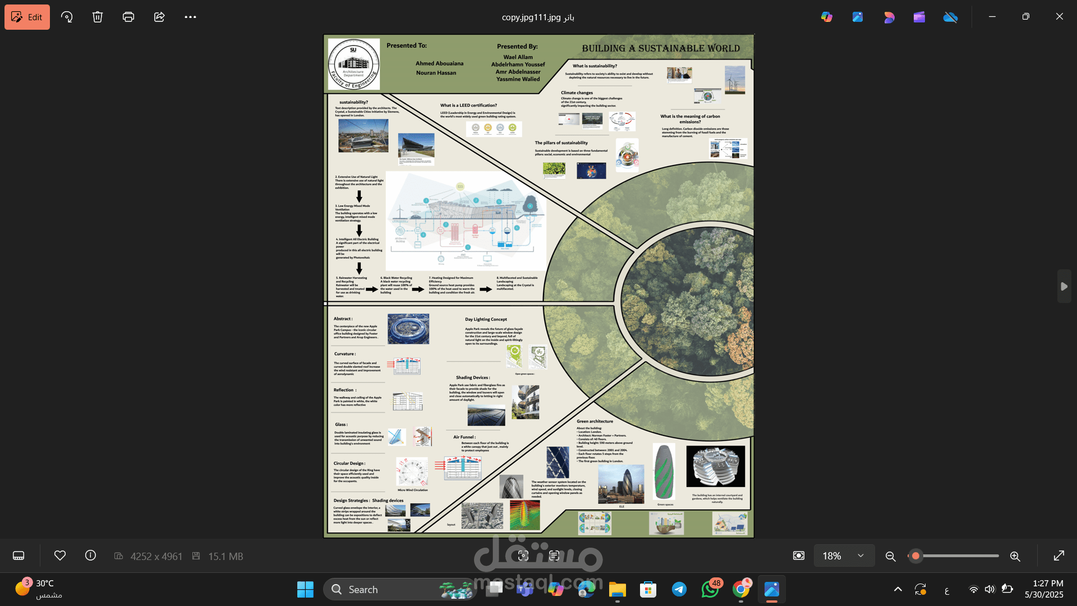Zoom out with the minus magnifier
The height and width of the screenshot is (606, 1077).
click(890, 555)
